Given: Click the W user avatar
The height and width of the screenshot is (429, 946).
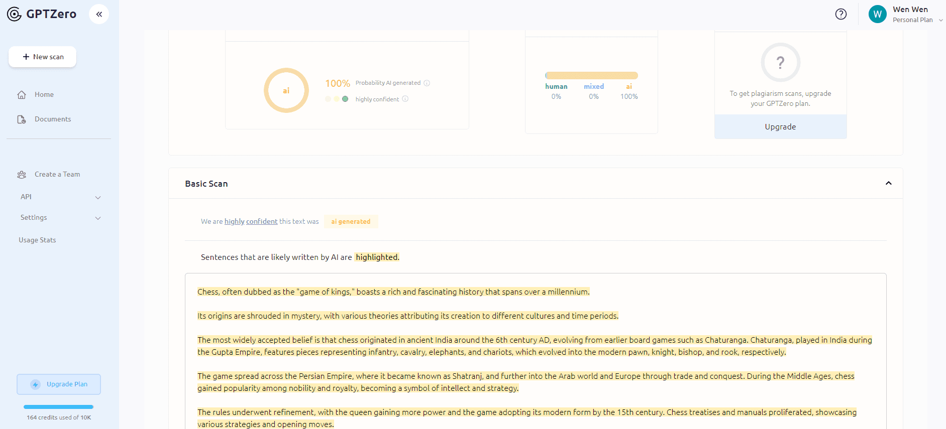Looking at the screenshot, I should coord(877,14).
